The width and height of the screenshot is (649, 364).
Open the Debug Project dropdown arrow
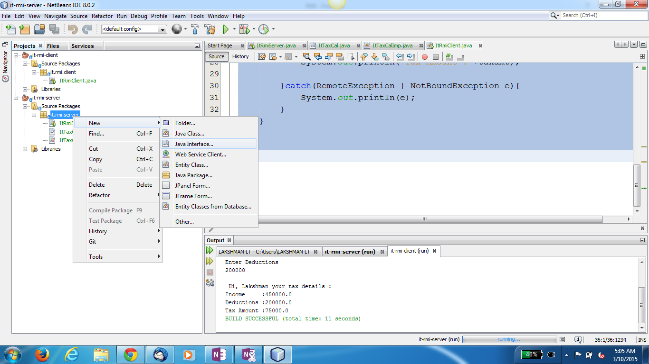pos(254,29)
